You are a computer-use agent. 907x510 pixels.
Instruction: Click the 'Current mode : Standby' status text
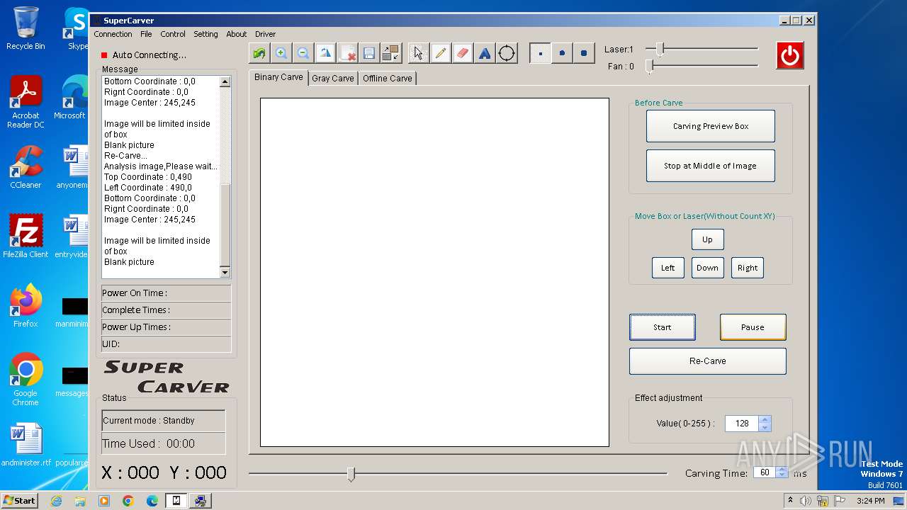(x=149, y=421)
